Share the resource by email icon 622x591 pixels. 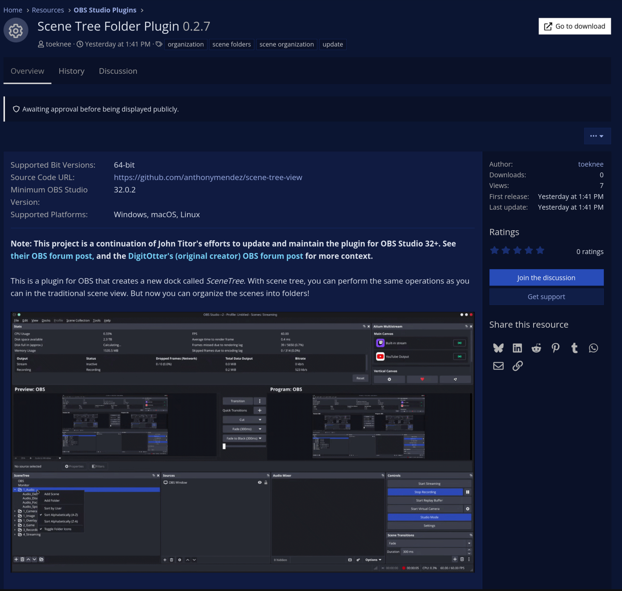pyautogui.click(x=498, y=366)
